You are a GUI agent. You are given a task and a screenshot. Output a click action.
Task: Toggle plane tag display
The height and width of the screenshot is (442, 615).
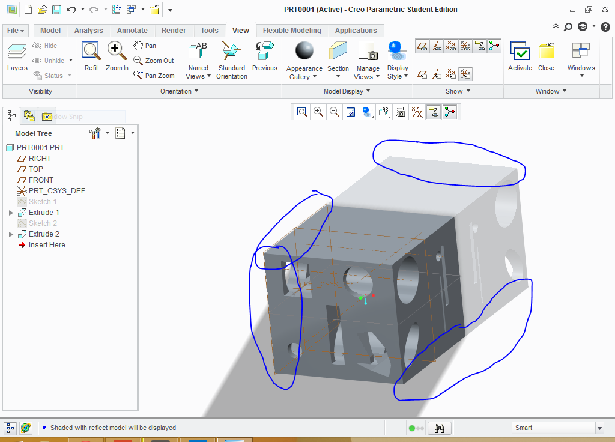point(422,74)
